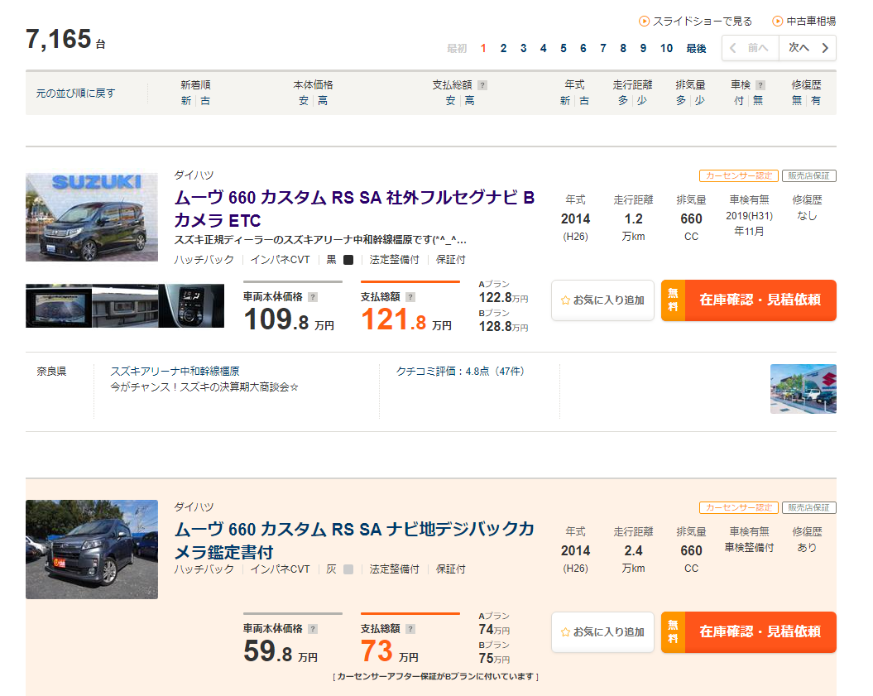873x696 pixels.
Task: Open the gray Move main photo thumbnail
Action: (x=92, y=549)
